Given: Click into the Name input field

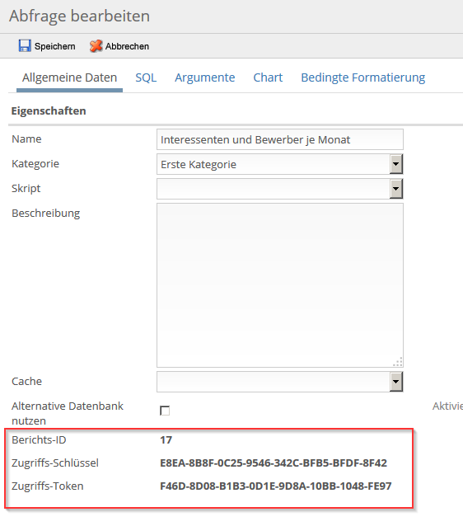Looking at the screenshot, I should point(280,139).
